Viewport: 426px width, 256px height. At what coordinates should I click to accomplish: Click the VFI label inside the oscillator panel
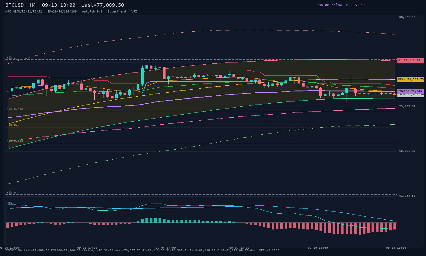(10, 203)
